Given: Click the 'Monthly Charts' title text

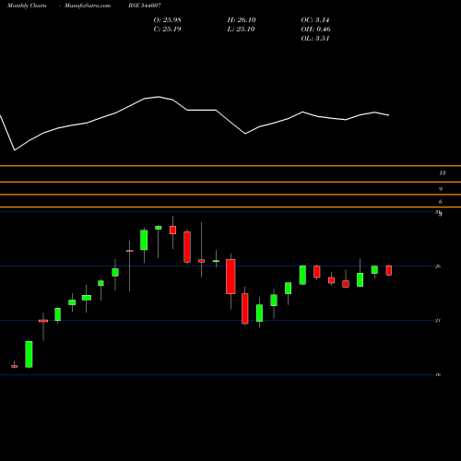Looking at the screenshot, I should click(27, 6).
